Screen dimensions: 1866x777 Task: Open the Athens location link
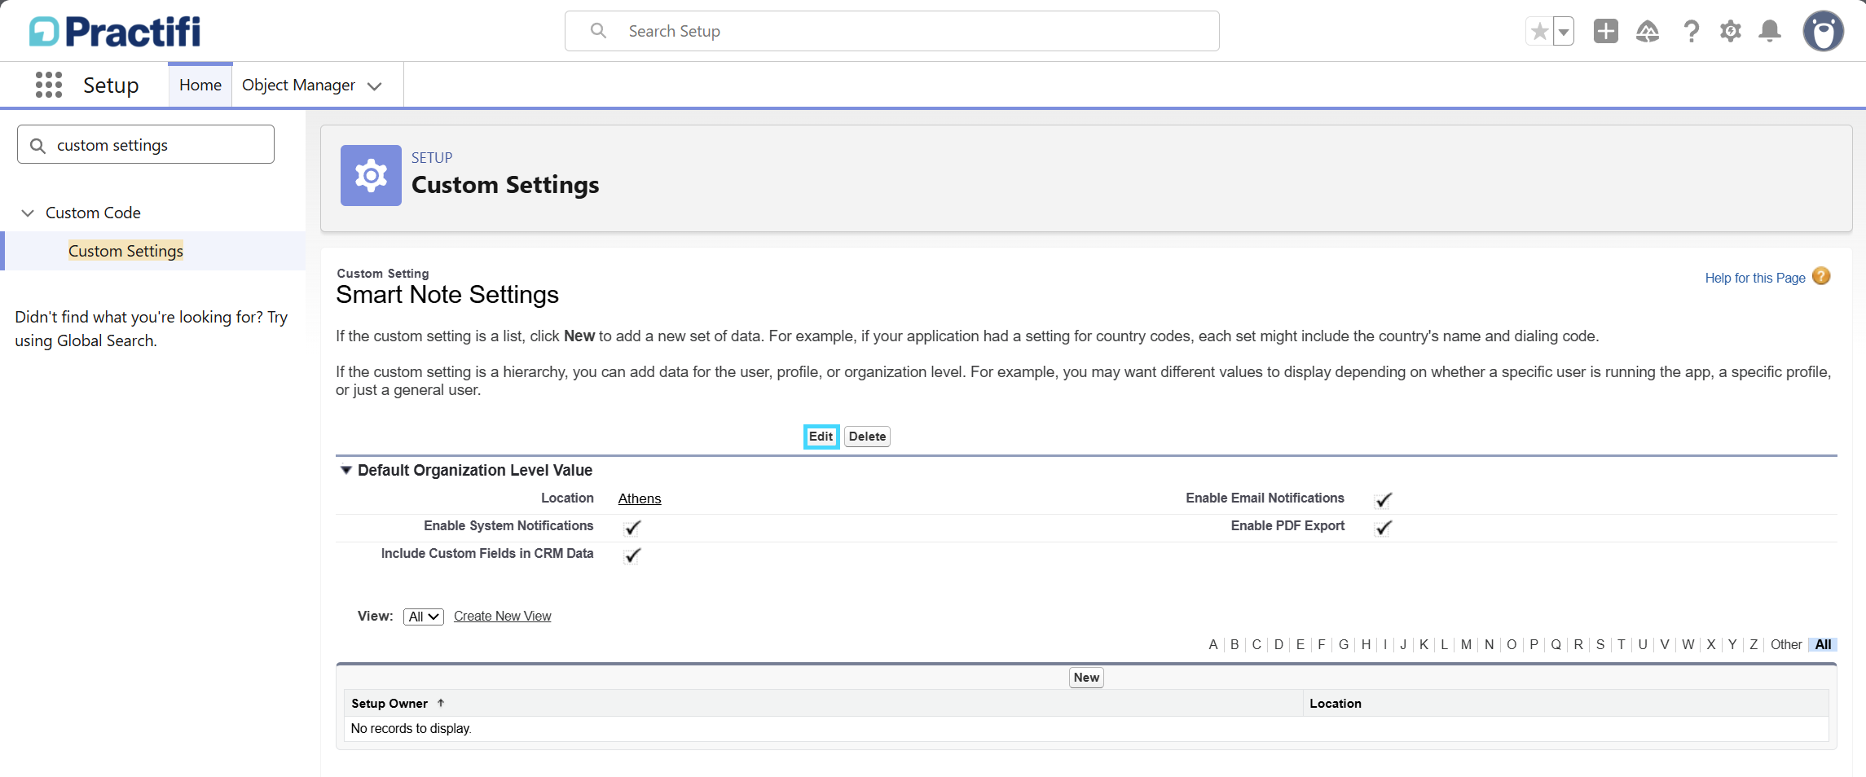click(640, 498)
